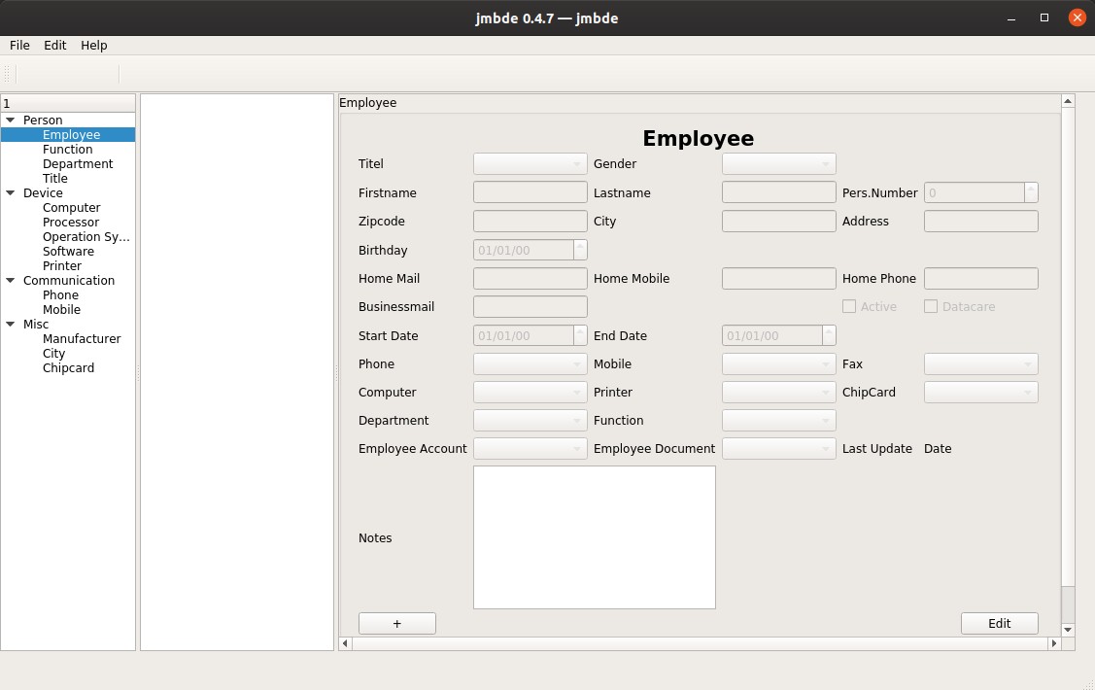The width and height of the screenshot is (1095, 690).
Task: Open the Titel dropdown
Action: click(x=530, y=164)
